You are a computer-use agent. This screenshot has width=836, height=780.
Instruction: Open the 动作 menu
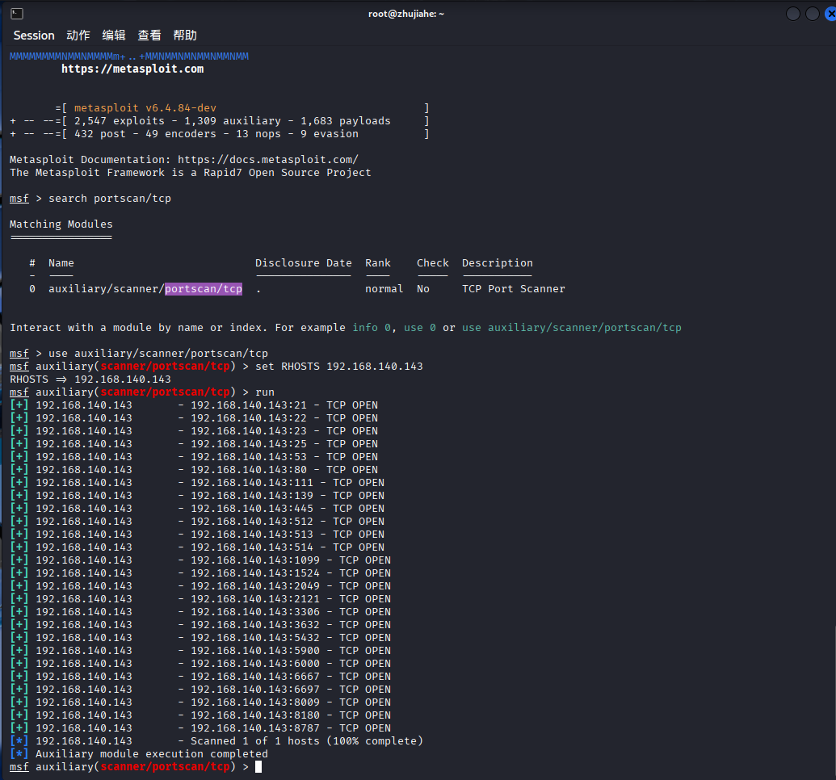[x=78, y=36]
